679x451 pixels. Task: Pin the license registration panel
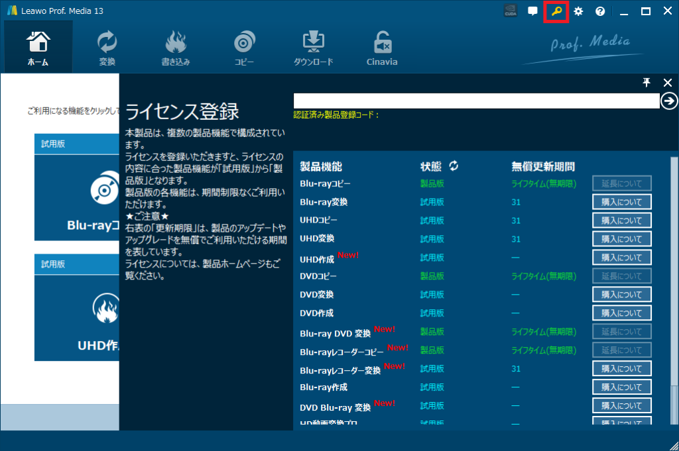[x=647, y=83]
